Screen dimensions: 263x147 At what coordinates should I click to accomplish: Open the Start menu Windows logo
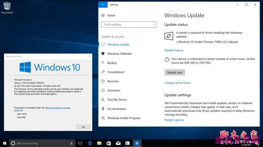tap(5, 143)
